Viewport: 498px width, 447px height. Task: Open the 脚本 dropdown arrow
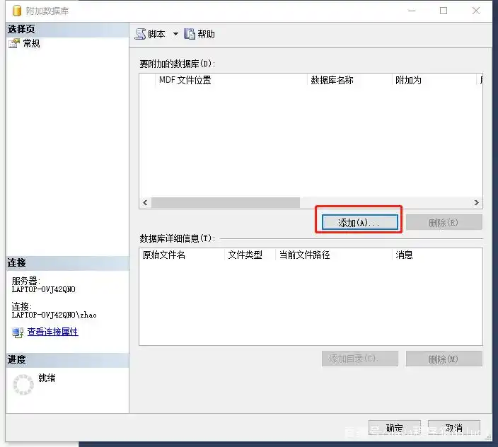(x=175, y=34)
